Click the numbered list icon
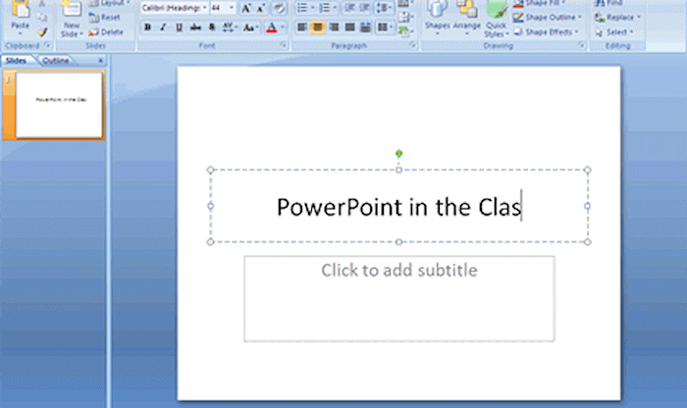Viewport: 687px width, 408px height. [x=327, y=8]
